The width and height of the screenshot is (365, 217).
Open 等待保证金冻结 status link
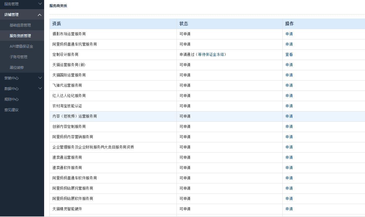[212, 55]
